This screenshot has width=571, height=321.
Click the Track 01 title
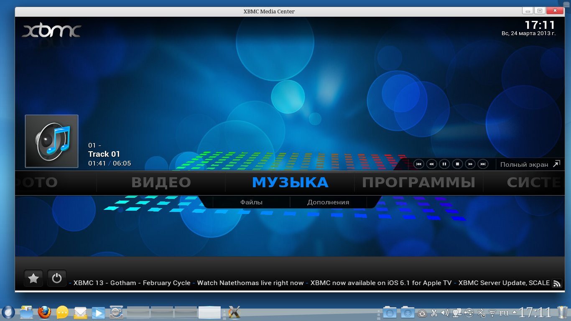[x=104, y=154]
